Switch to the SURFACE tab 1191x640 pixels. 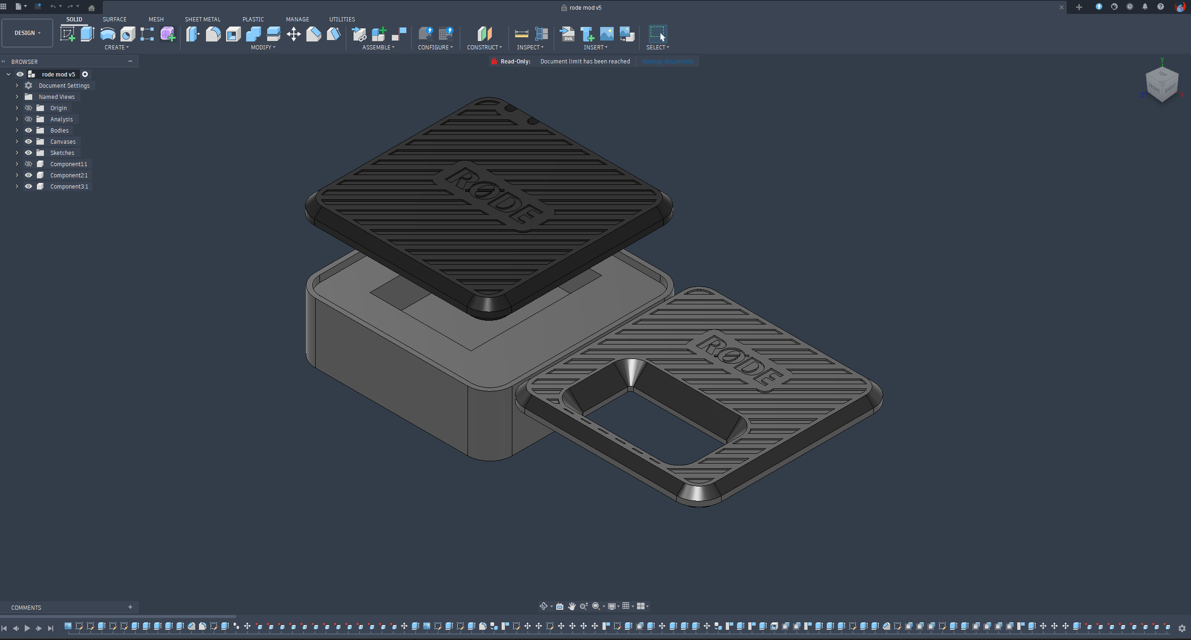point(115,19)
